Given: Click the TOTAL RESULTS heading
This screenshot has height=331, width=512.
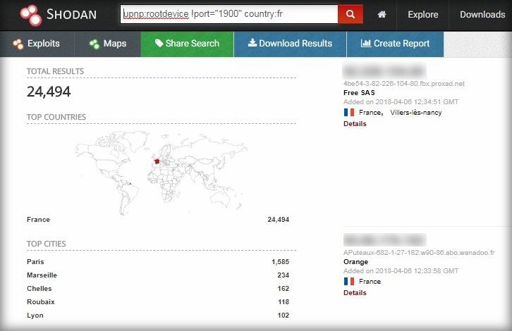Looking at the screenshot, I should [x=55, y=71].
